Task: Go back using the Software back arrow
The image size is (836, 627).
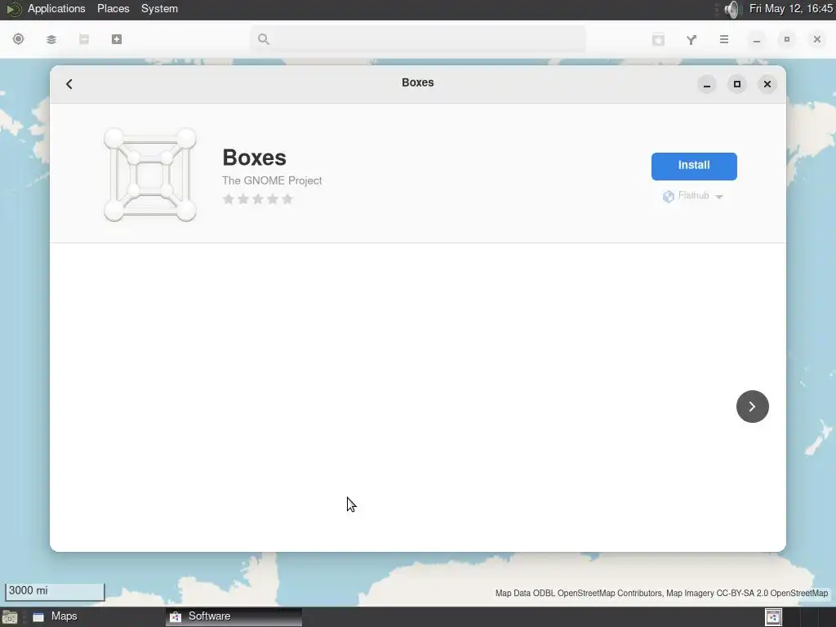Action: (x=69, y=84)
